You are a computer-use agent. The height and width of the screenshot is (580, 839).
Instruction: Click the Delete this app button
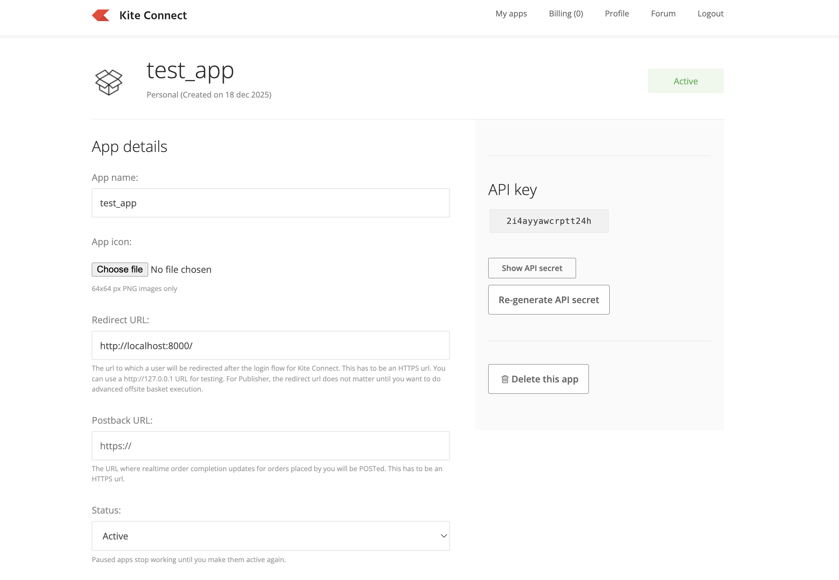tap(538, 379)
